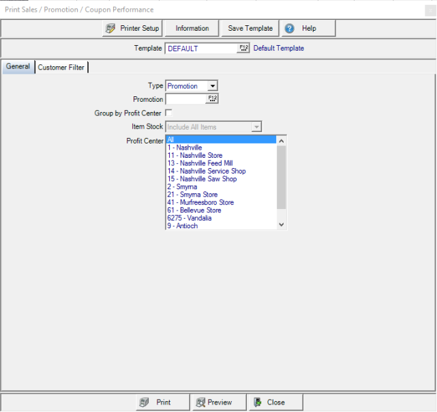Open Promotion F12 lookup button
437x412 pixels.
tap(212, 99)
